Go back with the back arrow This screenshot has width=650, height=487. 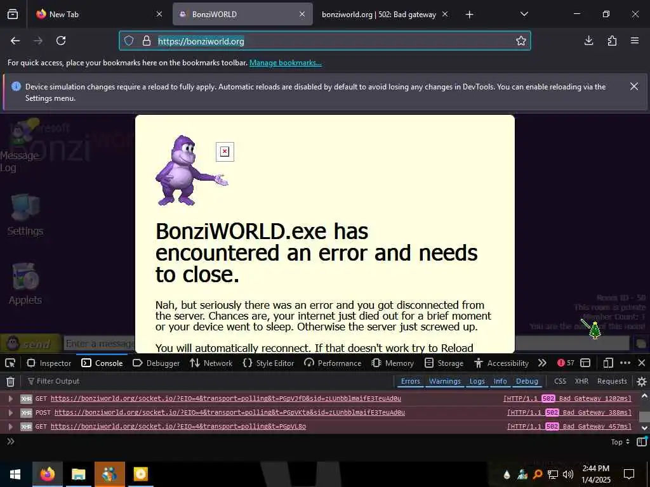coord(15,41)
